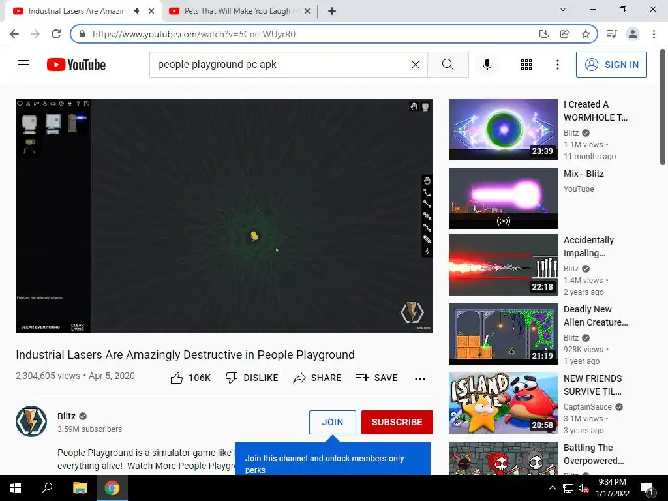Open the Island Time video thumbnail
This screenshot has width=668, height=501.
click(503, 403)
